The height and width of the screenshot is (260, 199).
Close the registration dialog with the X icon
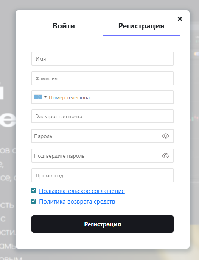(x=180, y=19)
